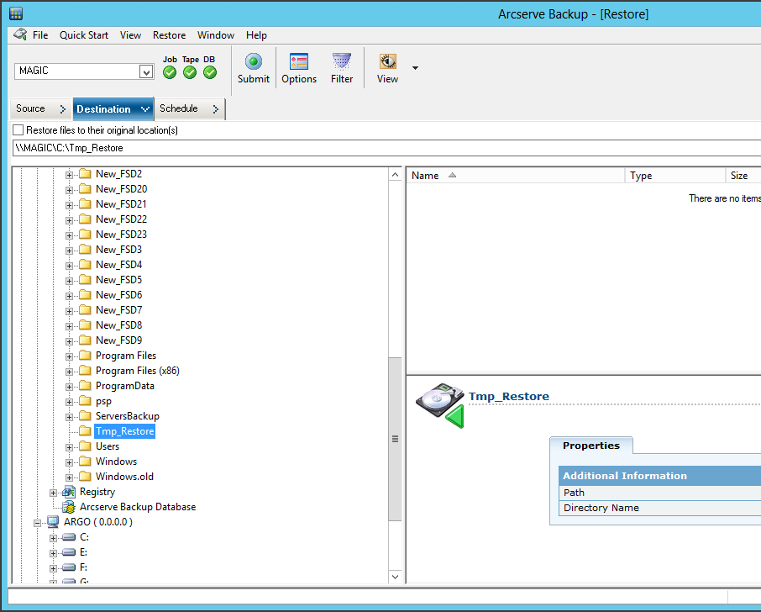
Task: Open the MAGIC server dropdown
Action: (146, 71)
